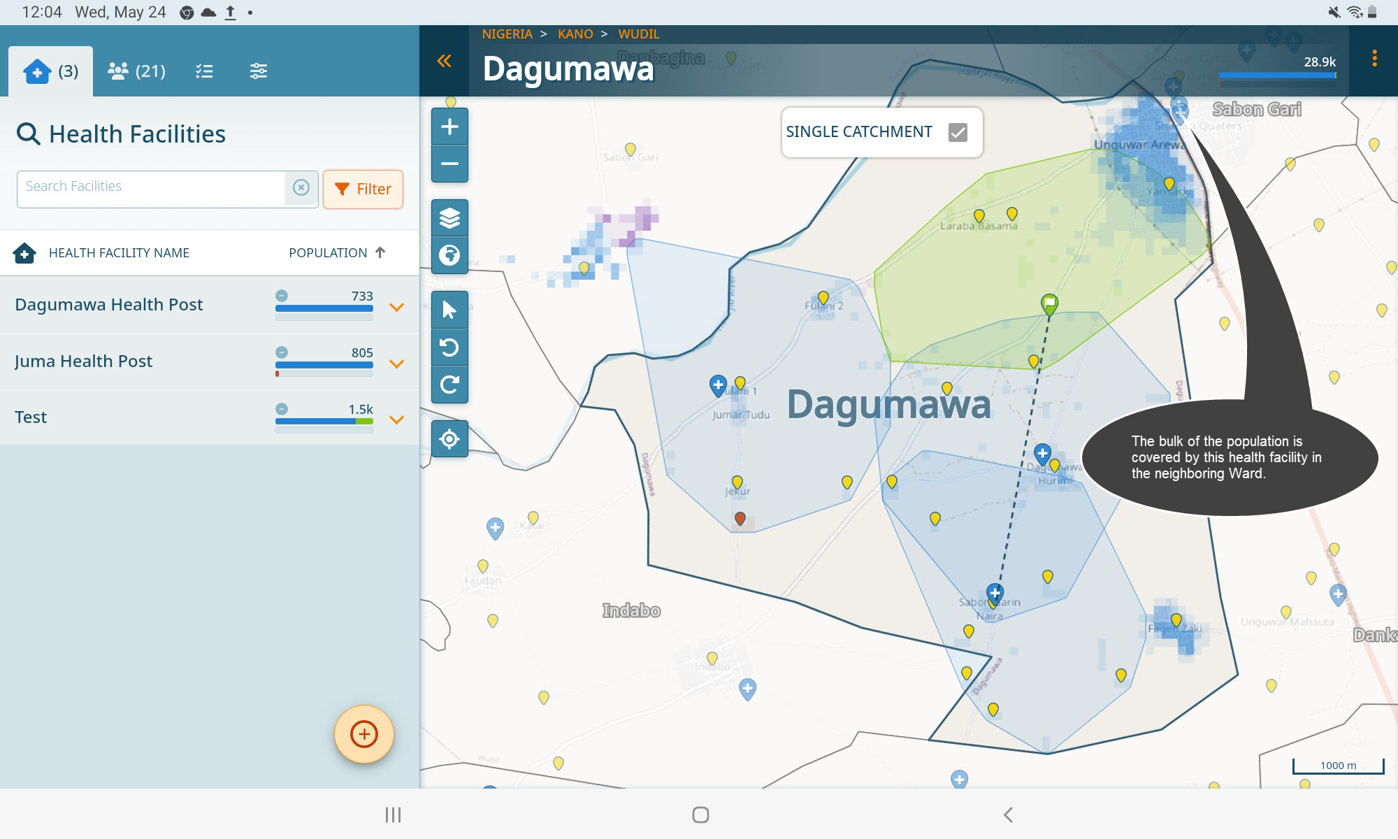
Task: Open the map layers control
Action: tap(449, 217)
